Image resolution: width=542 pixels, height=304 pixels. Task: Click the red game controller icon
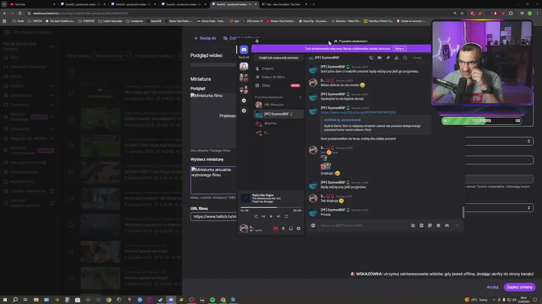pos(276,228)
